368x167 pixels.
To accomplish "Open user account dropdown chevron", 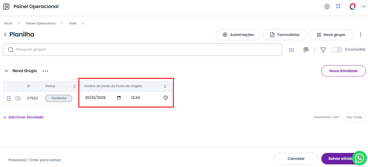I will tap(363, 7).
